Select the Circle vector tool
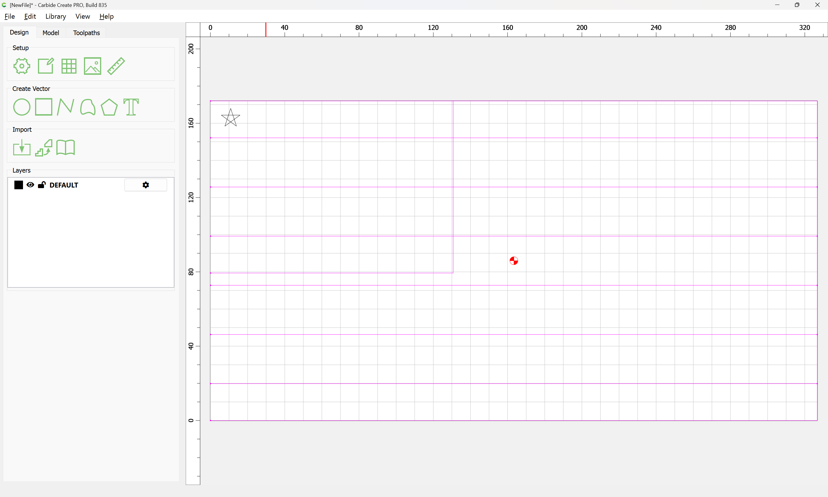The height and width of the screenshot is (497, 828). pyautogui.click(x=22, y=107)
